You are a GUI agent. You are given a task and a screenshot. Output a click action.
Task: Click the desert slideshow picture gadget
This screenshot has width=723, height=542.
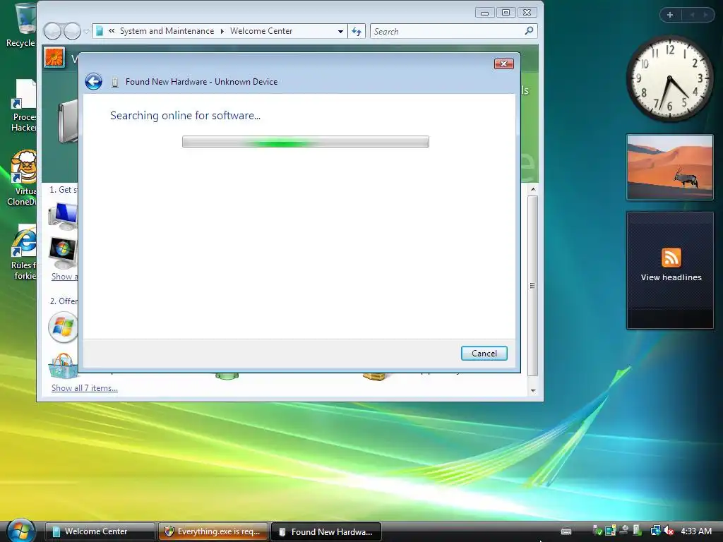(669, 167)
